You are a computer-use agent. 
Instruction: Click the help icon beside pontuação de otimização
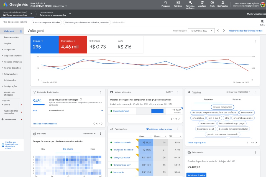[81, 100]
